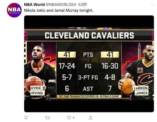Click the reply speech bubble icon

pos(26,117)
